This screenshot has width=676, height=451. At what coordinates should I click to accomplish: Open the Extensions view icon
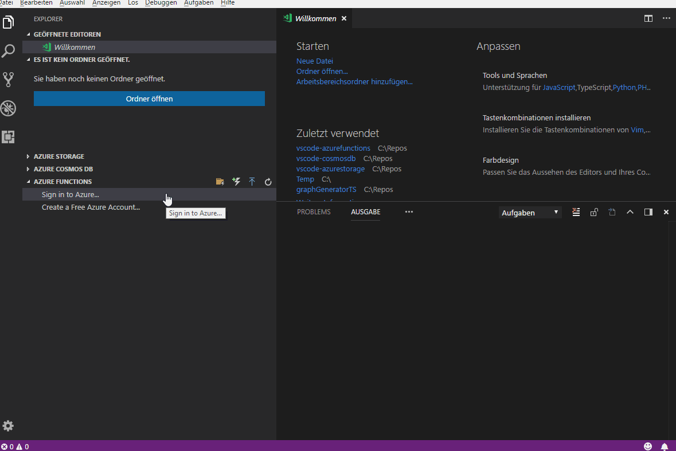tap(8, 137)
